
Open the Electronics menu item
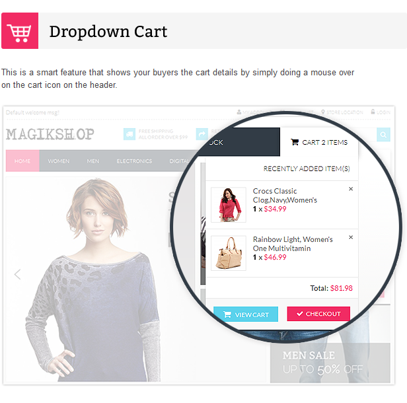tap(134, 161)
